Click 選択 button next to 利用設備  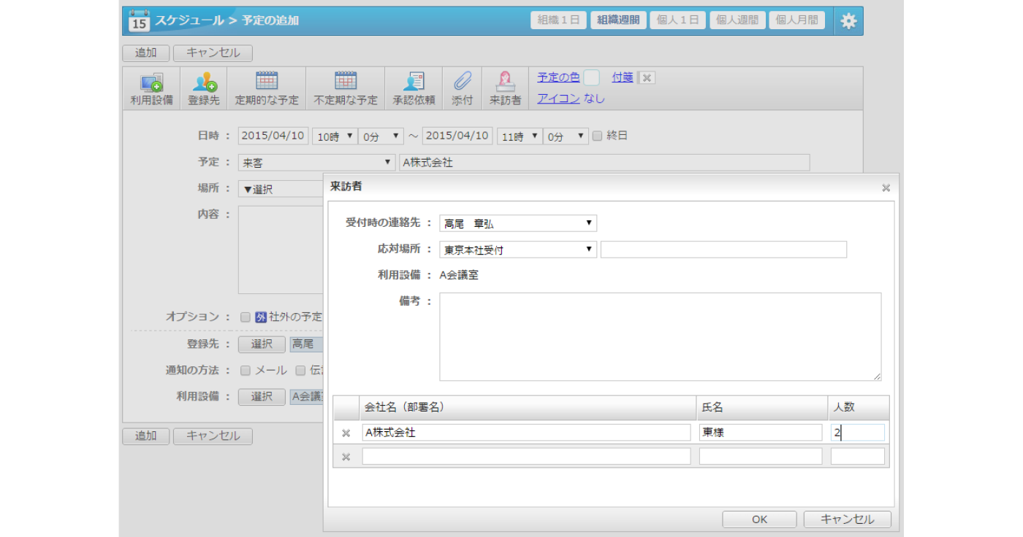click(262, 396)
